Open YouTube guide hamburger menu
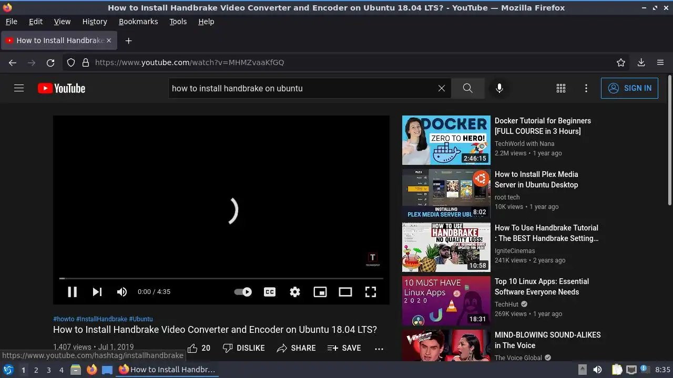673x378 pixels. pos(19,88)
